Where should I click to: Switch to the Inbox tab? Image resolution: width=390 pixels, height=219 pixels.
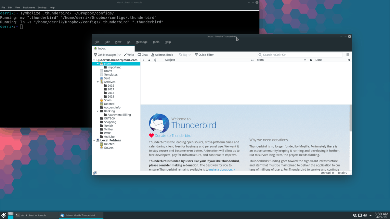tap(101, 48)
